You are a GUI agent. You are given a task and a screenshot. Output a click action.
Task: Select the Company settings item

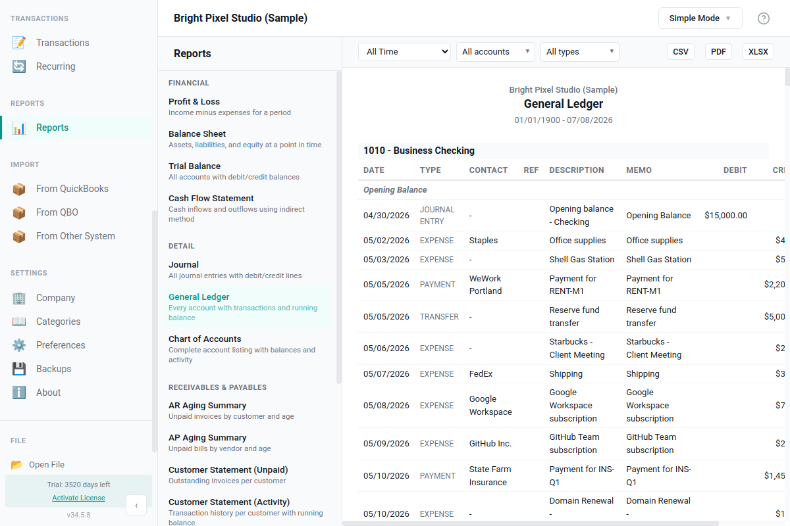tap(77, 298)
